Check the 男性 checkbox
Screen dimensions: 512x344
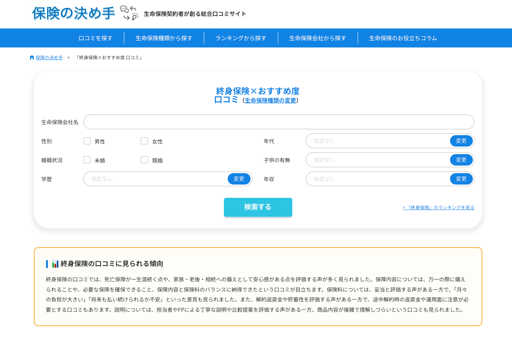point(87,141)
